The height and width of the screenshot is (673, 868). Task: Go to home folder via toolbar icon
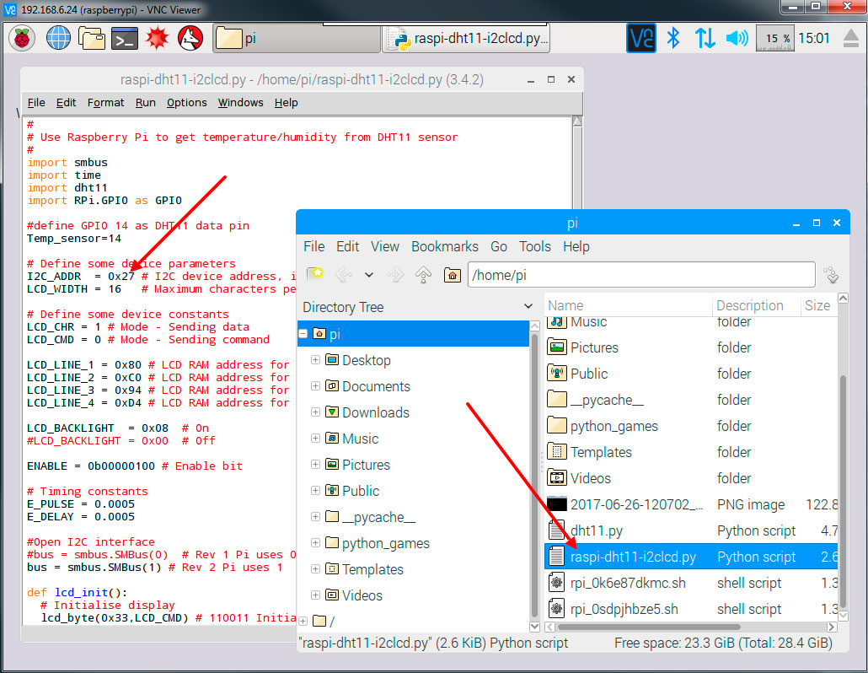click(453, 275)
